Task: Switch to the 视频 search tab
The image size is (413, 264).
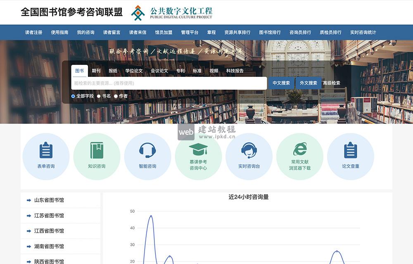Action: [x=214, y=70]
